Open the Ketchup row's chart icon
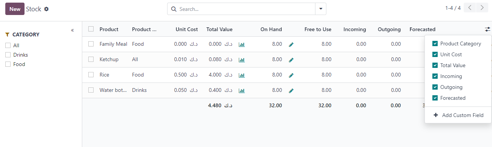The image size is (492, 147). tap(242, 60)
